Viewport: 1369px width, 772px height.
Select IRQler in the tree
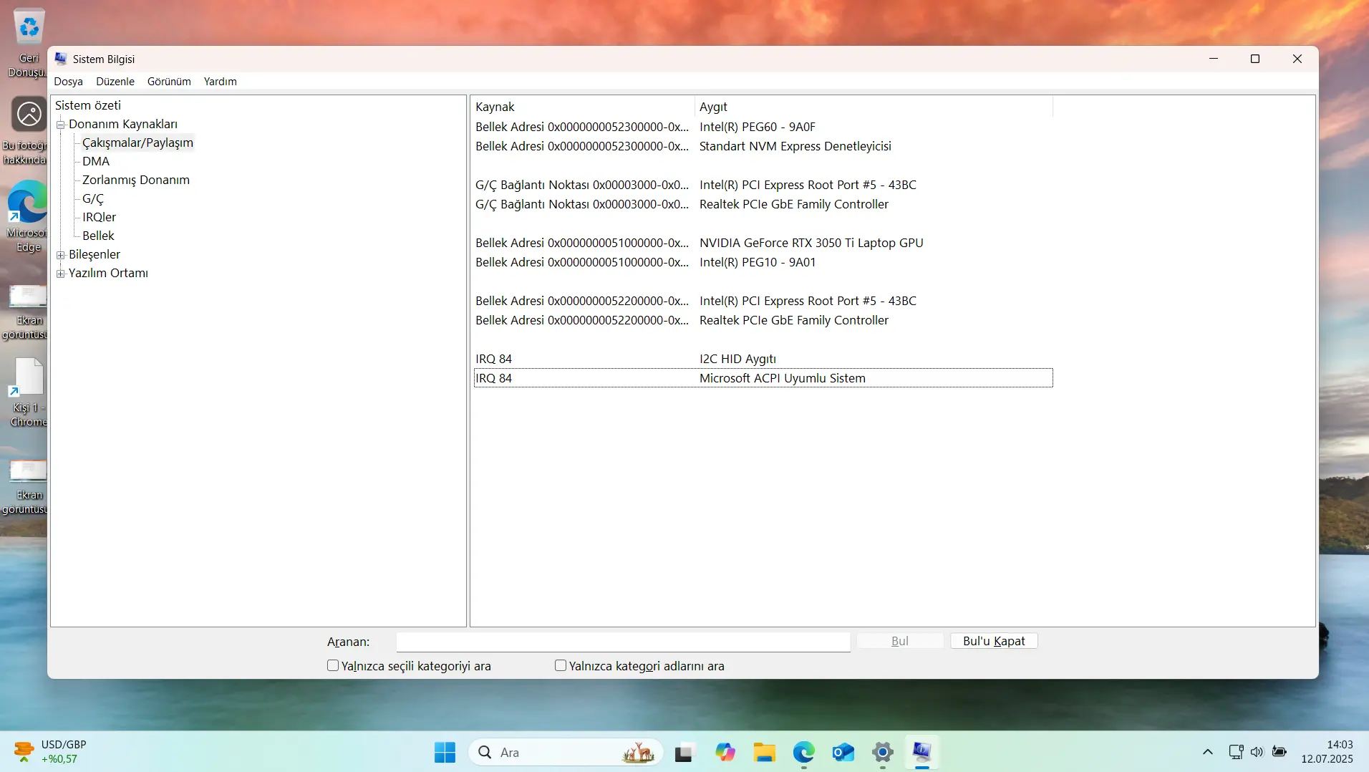coord(99,217)
